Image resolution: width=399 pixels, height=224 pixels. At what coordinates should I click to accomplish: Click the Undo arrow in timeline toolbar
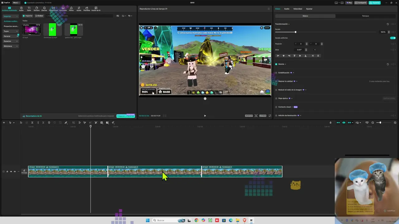click(21, 123)
